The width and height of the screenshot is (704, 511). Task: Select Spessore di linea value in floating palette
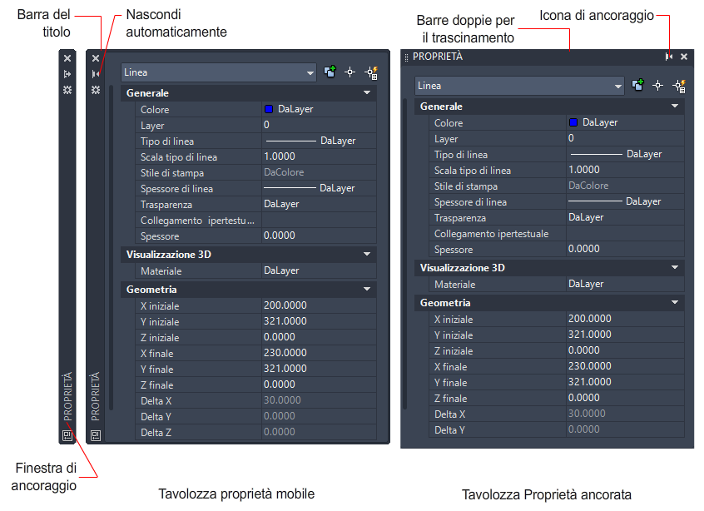(x=319, y=188)
